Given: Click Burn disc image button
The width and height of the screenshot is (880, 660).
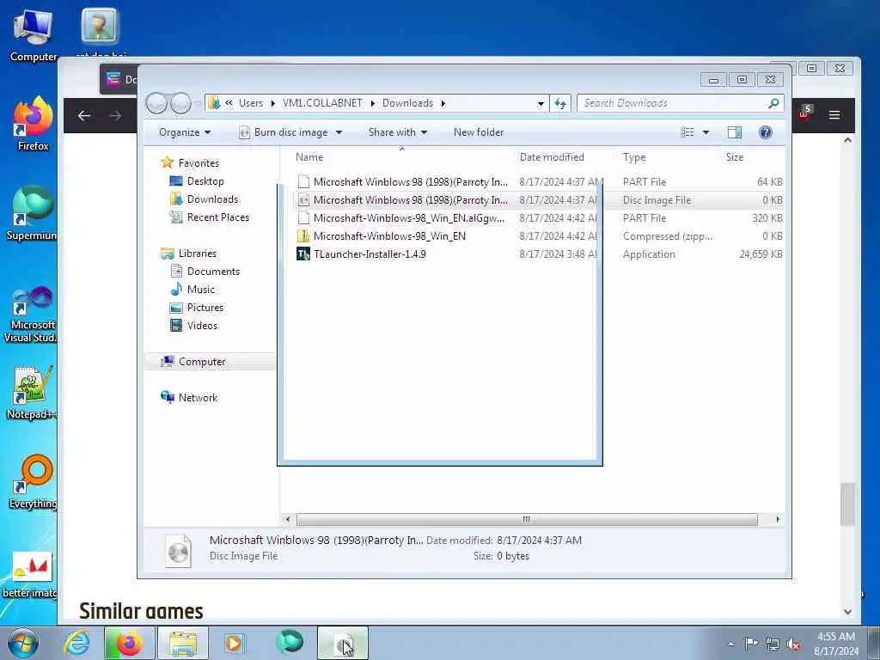Looking at the screenshot, I should 284,132.
